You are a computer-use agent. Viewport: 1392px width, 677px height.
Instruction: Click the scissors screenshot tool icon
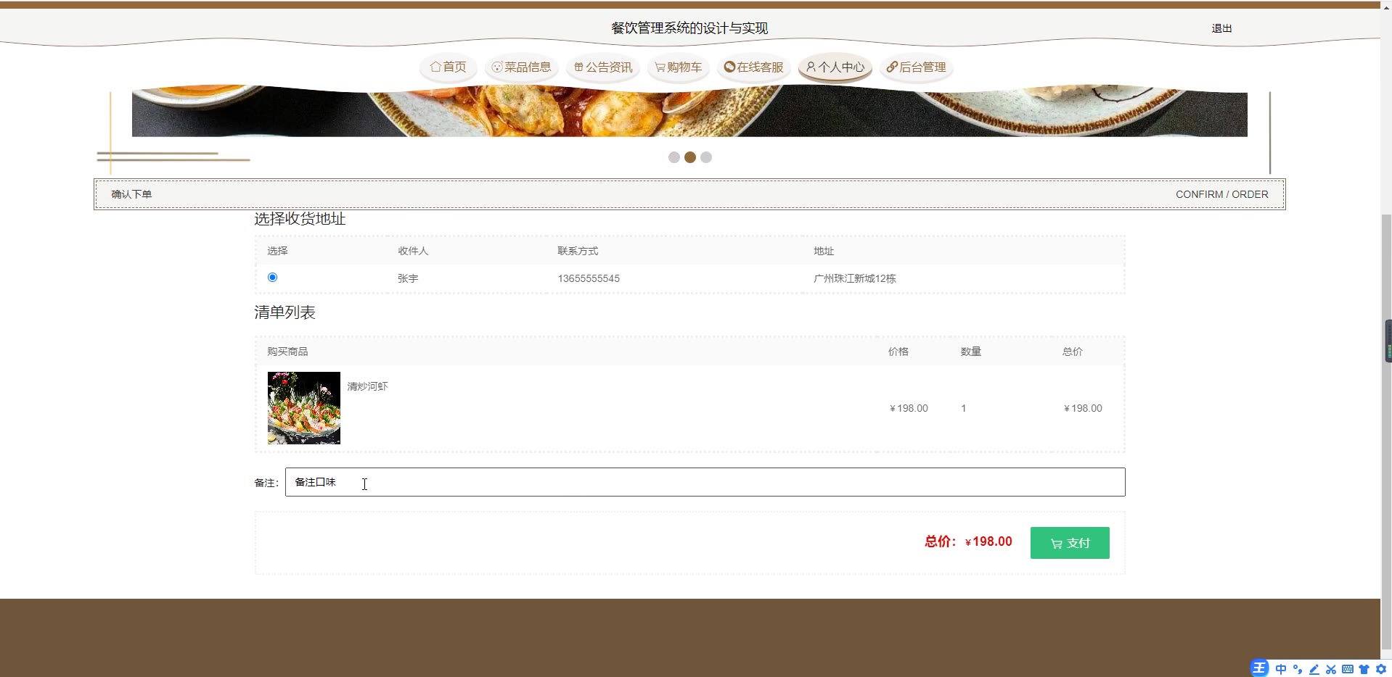1331,669
